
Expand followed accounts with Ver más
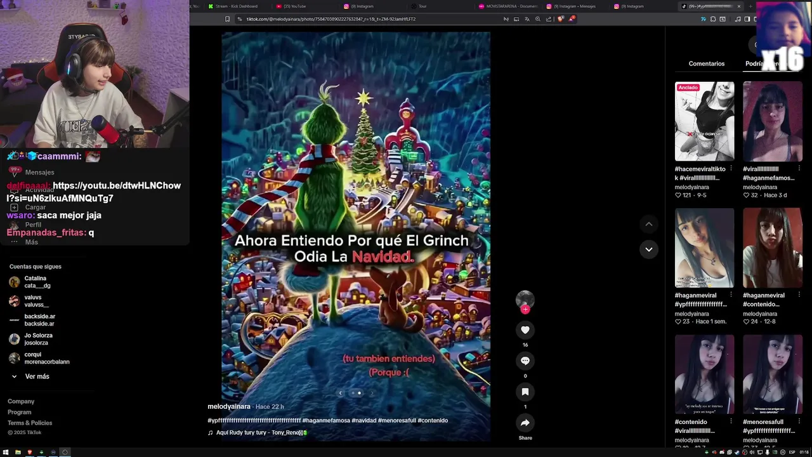click(x=30, y=376)
